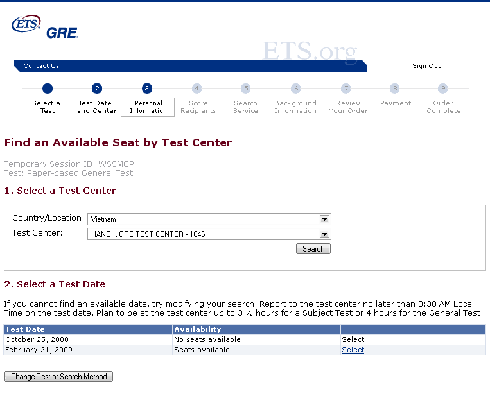Open the Test Center dropdown arrow
The image size is (490, 394).
coord(324,234)
